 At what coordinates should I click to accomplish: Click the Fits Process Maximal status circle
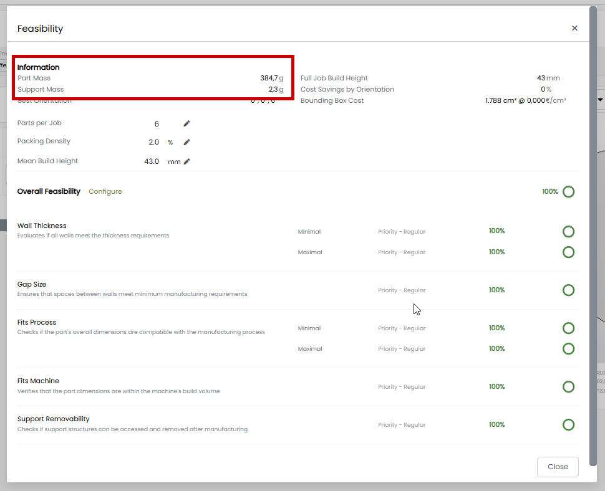click(x=568, y=349)
